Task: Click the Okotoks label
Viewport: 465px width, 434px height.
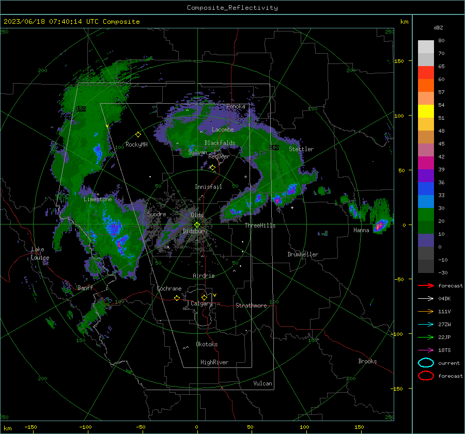Action: coord(206,344)
